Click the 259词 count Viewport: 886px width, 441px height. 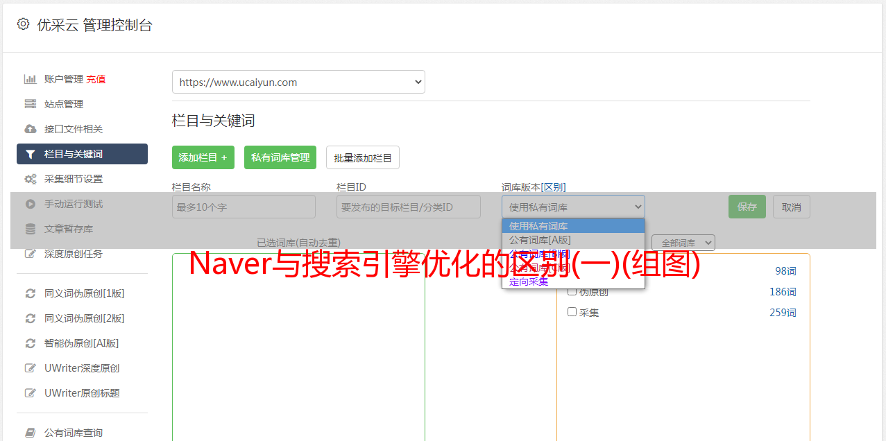coord(783,313)
